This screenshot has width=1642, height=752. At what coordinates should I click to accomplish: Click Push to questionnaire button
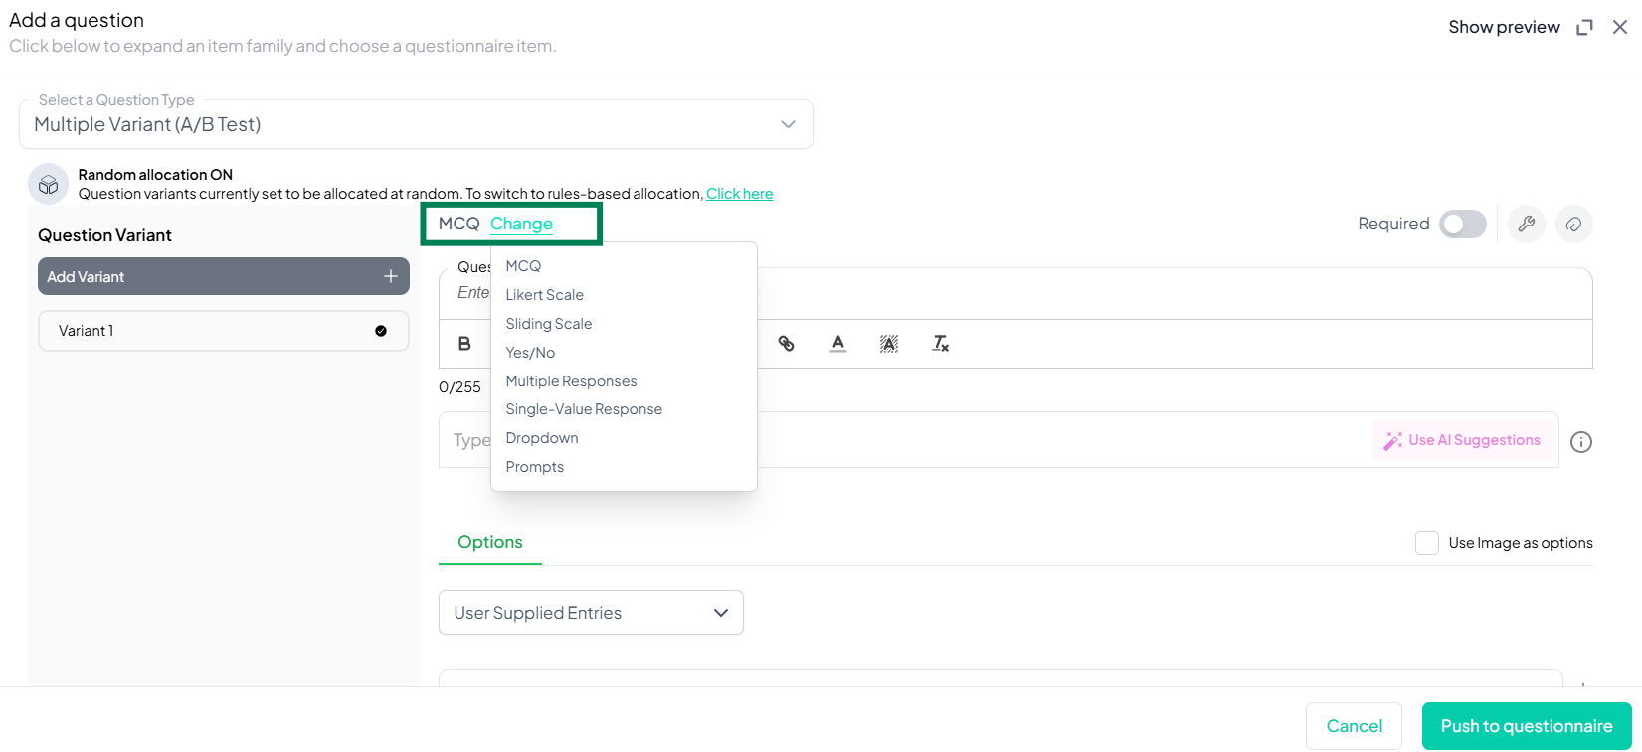(1526, 726)
